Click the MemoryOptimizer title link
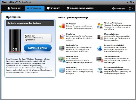Viewport: 136px width, 100px height. click(x=112, y=34)
